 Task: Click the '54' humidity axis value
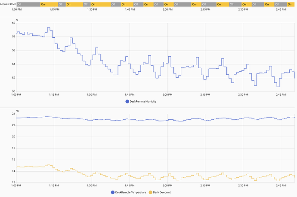pyautogui.click(x=13, y=64)
